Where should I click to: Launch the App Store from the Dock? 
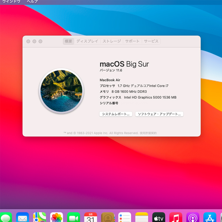(x=210, y=218)
